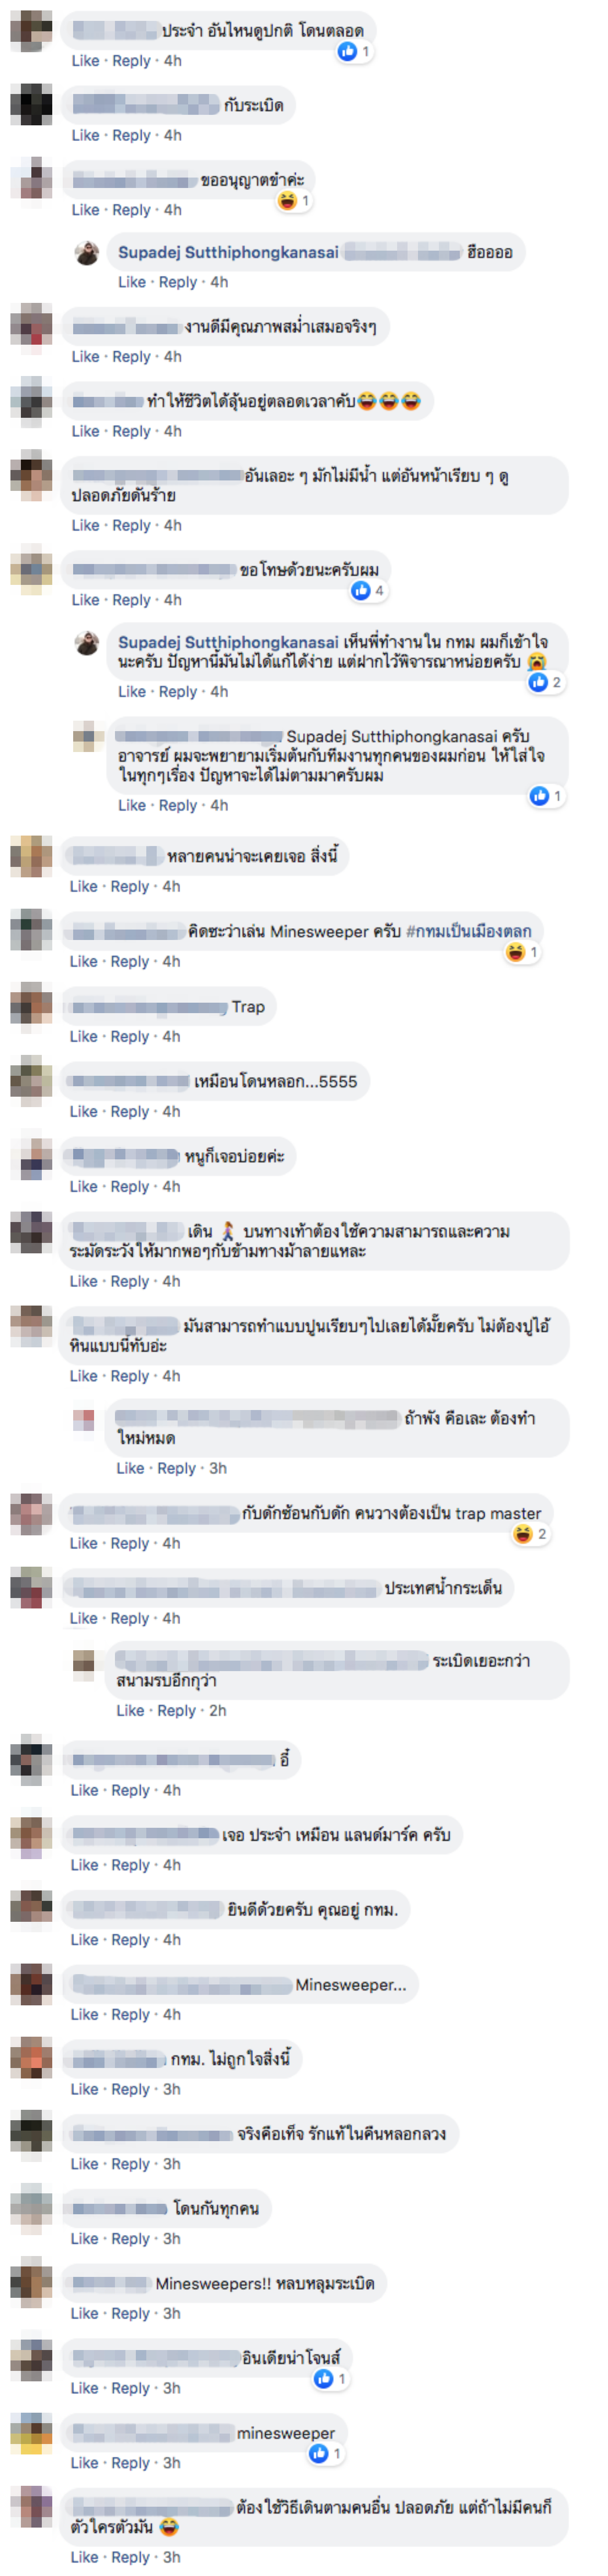Open the Supadej Sutthiphongkanasai mention in the 'ครับอาจารย์' reply
Image resolution: width=608 pixels, height=2576 pixels.
pyautogui.click(x=392, y=736)
